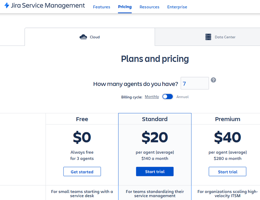Open the Enterprise nav link

coord(177,7)
